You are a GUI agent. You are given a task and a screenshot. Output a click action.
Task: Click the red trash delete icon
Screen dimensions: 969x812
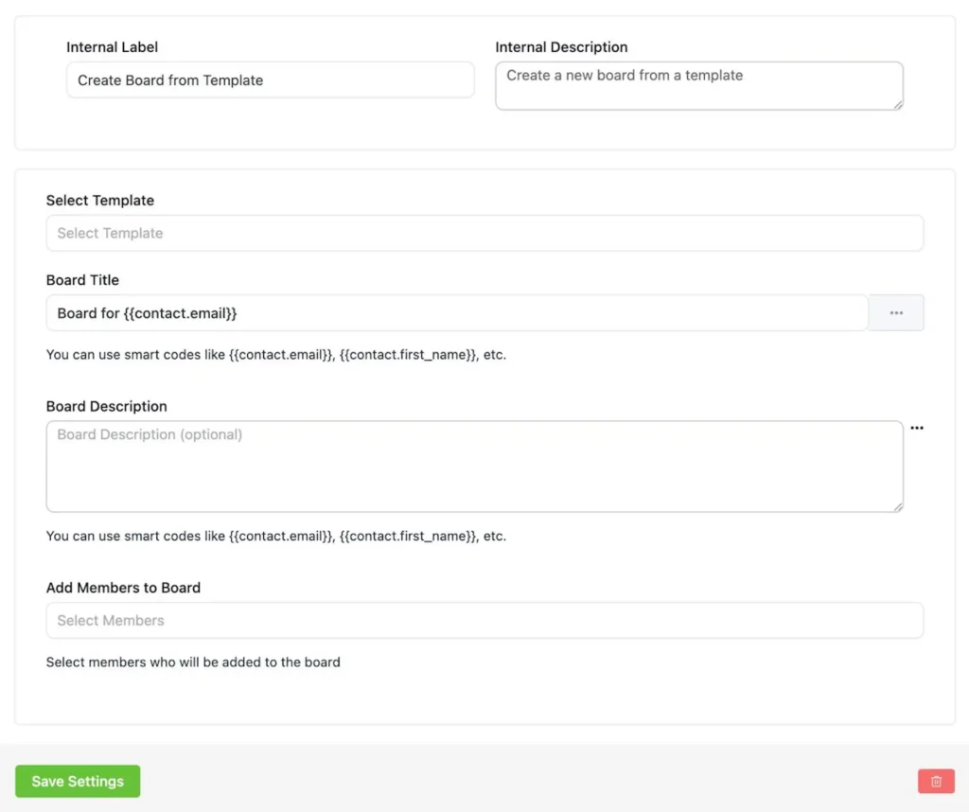pos(936,781)
